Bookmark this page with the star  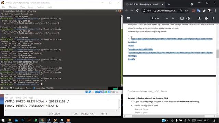(x=186, y=11)
